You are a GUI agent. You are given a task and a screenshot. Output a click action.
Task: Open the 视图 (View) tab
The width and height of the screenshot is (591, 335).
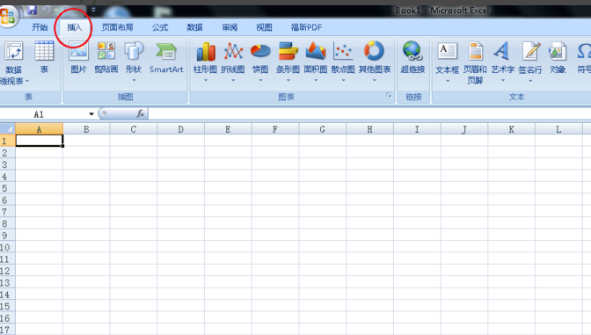click(x=264, y=27)
